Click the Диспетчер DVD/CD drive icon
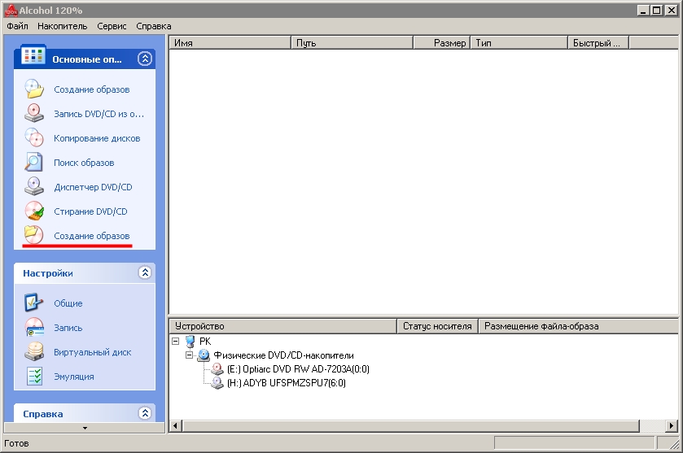Screen dimensions: 683x453 pyautogui.click(x=34, y=187)
